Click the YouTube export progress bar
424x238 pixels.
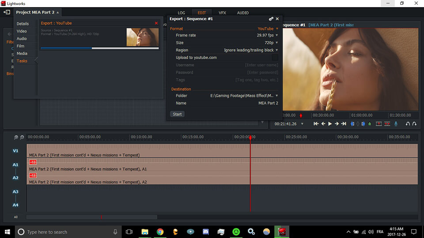click(x=100, y=48)
